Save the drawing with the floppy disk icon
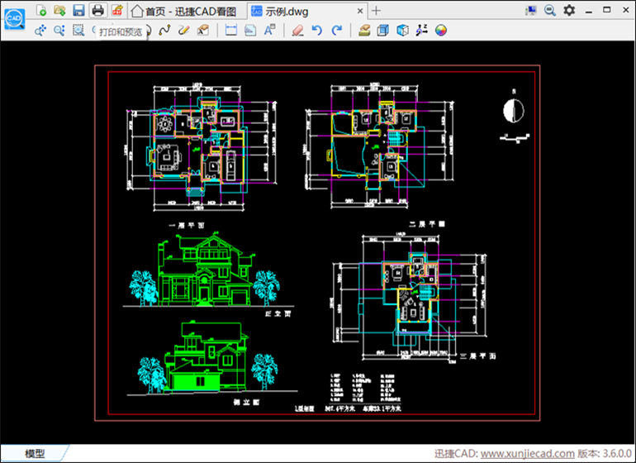Viewport: 636px width, 463px height. (x=78, y=10)
